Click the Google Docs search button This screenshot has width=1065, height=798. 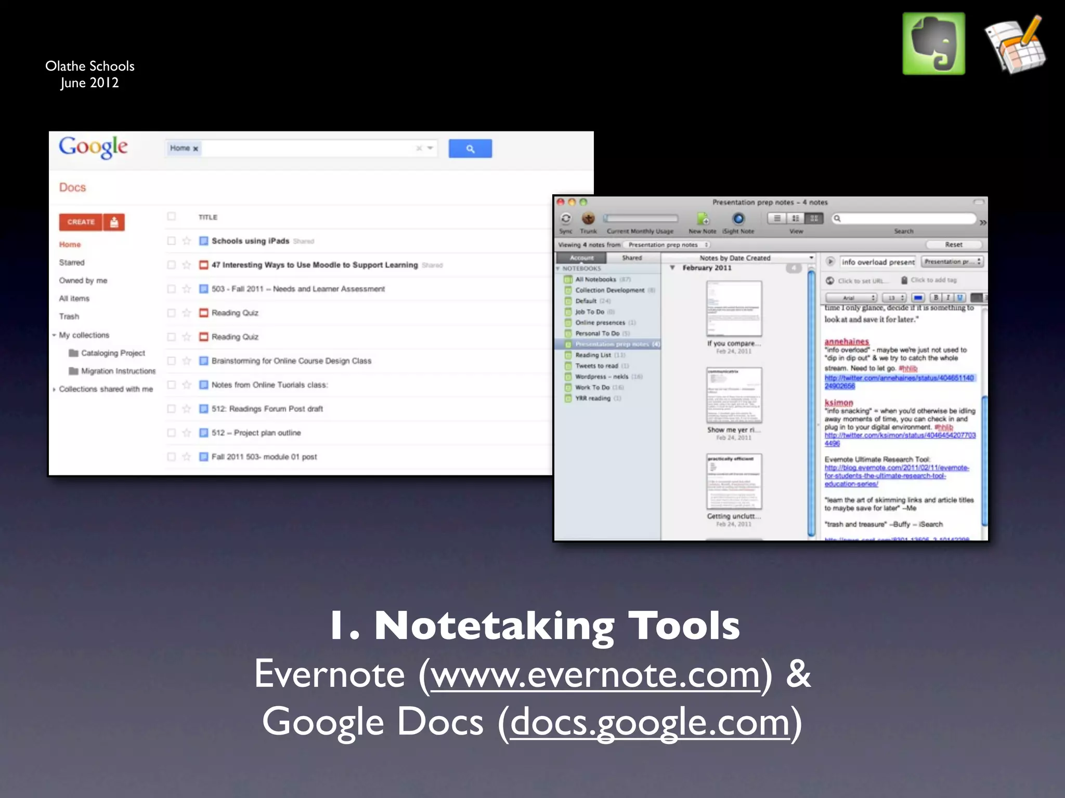pos(470,149)
